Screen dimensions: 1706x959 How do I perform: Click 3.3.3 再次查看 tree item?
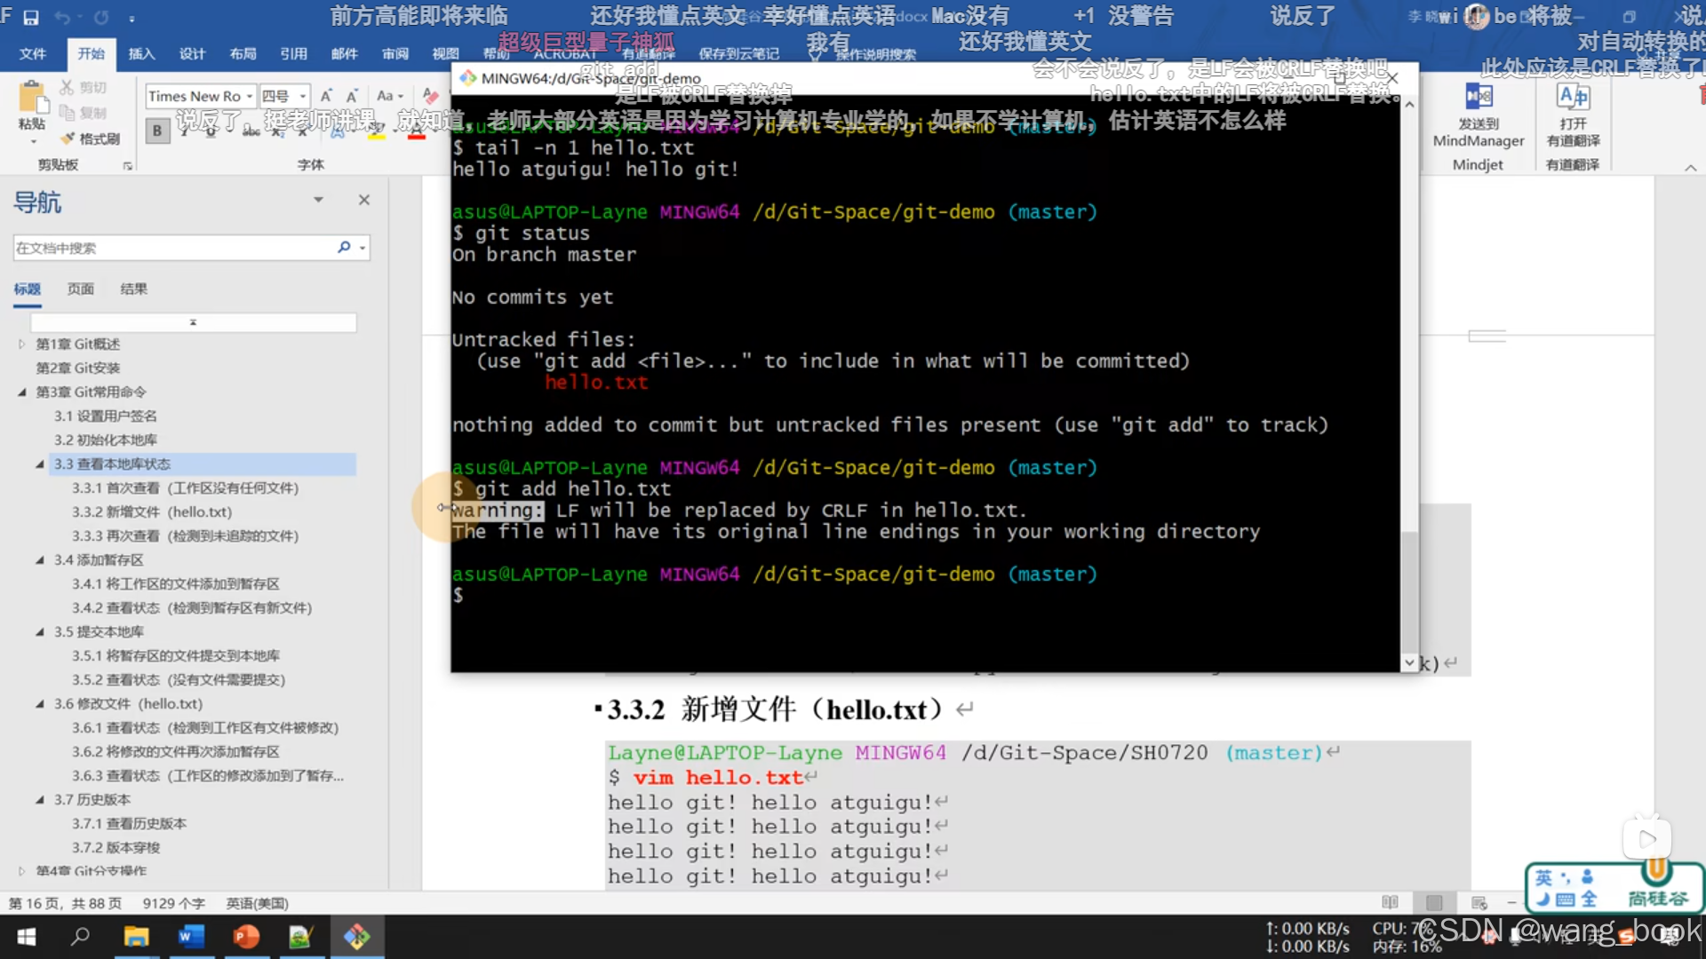coord(183,535)
